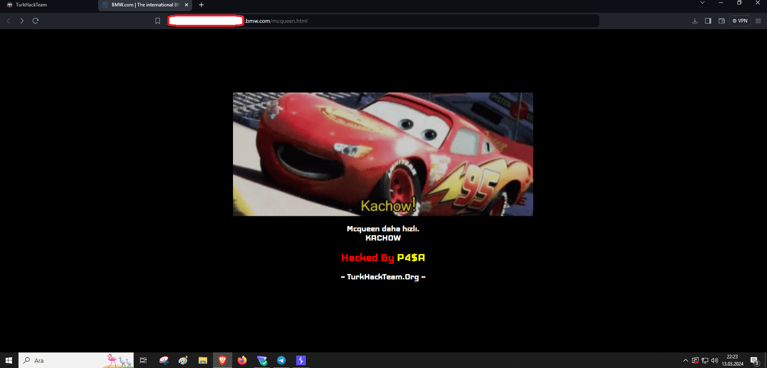Open Task View from the taskbar

coord(143,360)
